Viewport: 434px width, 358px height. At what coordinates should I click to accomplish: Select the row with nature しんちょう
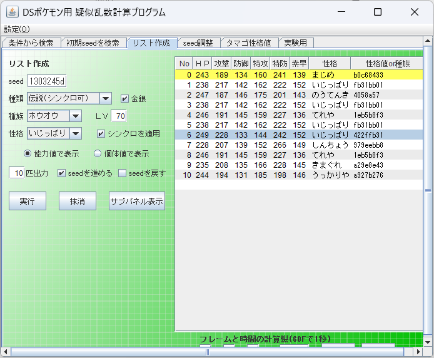coord(299,145)
